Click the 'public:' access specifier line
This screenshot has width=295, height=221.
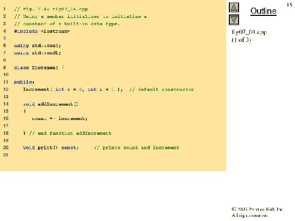point(24,82)
